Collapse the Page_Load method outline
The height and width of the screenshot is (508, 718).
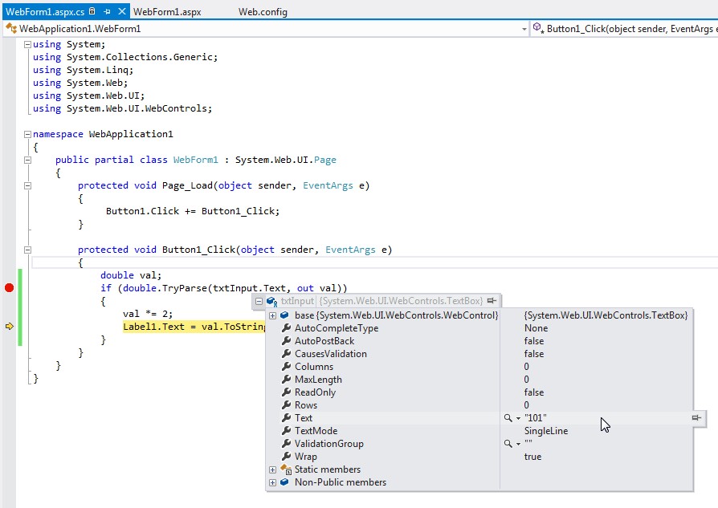[x=27, y=185]
